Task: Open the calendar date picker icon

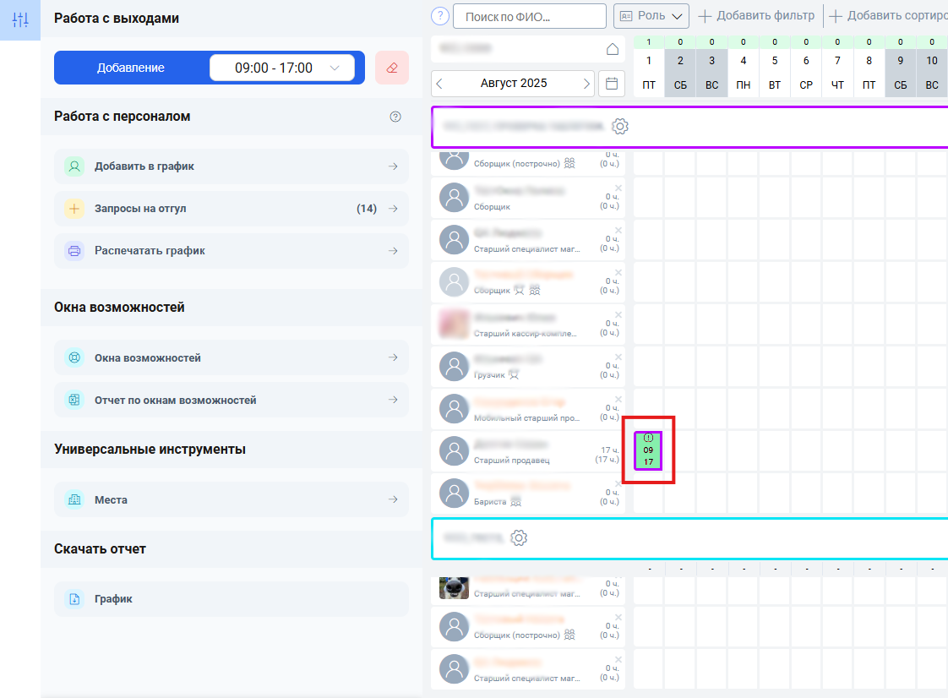Action: [611, 84]
